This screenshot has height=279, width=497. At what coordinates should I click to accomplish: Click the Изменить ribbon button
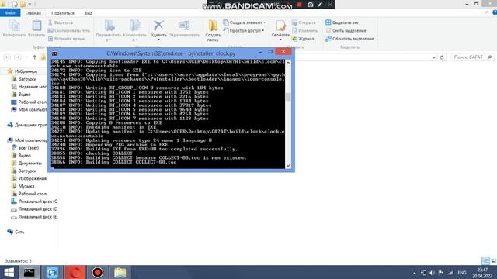tap(304, 31)
